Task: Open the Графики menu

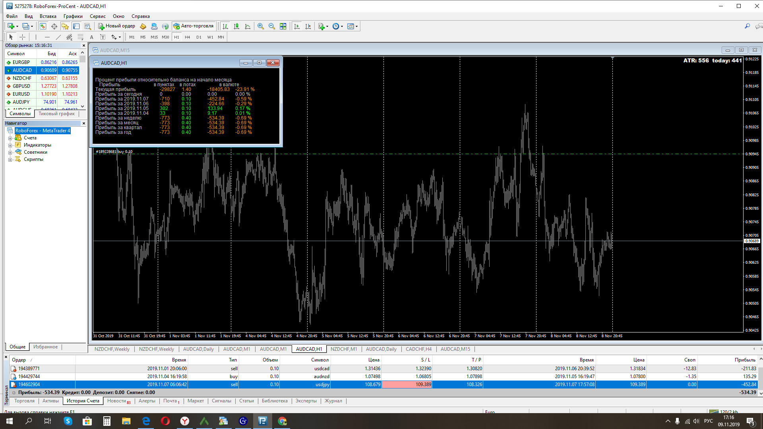Action: tap(73, 16)
